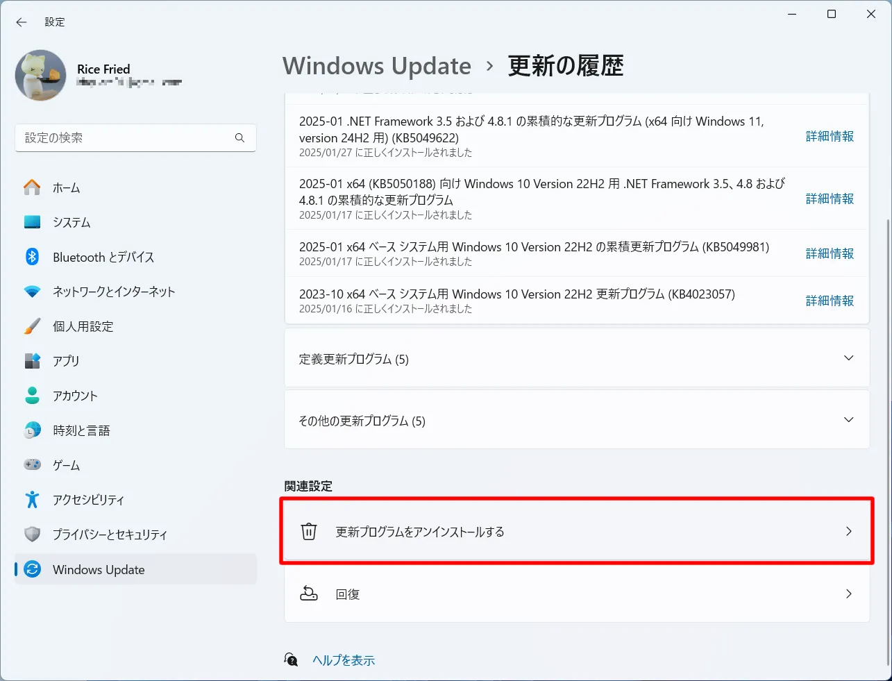Select the KB5049622 .NET Framework update title

(532, 129)
